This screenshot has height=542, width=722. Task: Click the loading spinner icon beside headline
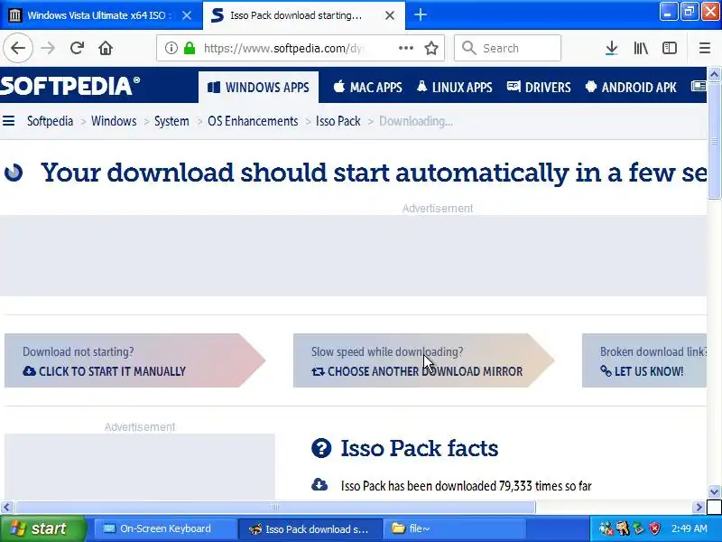point(14,173)
